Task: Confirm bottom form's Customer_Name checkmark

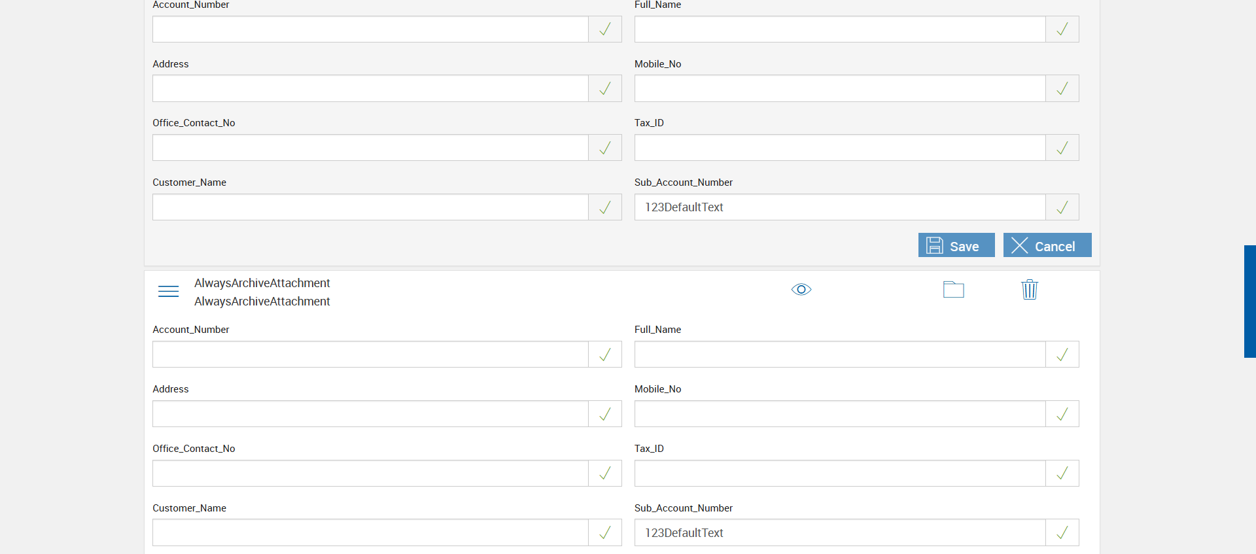Action: click(x=604, y=532)
